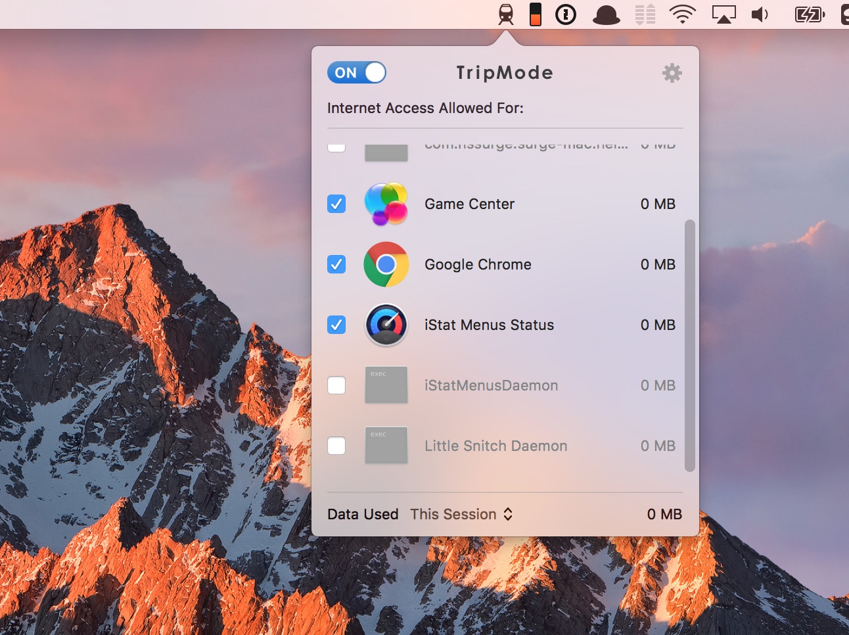Uncheck iStat Menus Status access
Viewport: 849px width, 635px height.
tap(336, 325)
